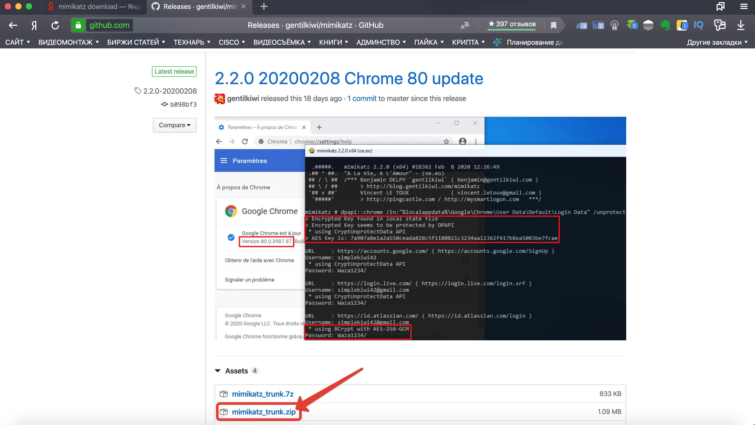Expand the АДМИНСТВО bookmarks folder
Viewport: 755px width, 425px height.
(x=381, y=42)
